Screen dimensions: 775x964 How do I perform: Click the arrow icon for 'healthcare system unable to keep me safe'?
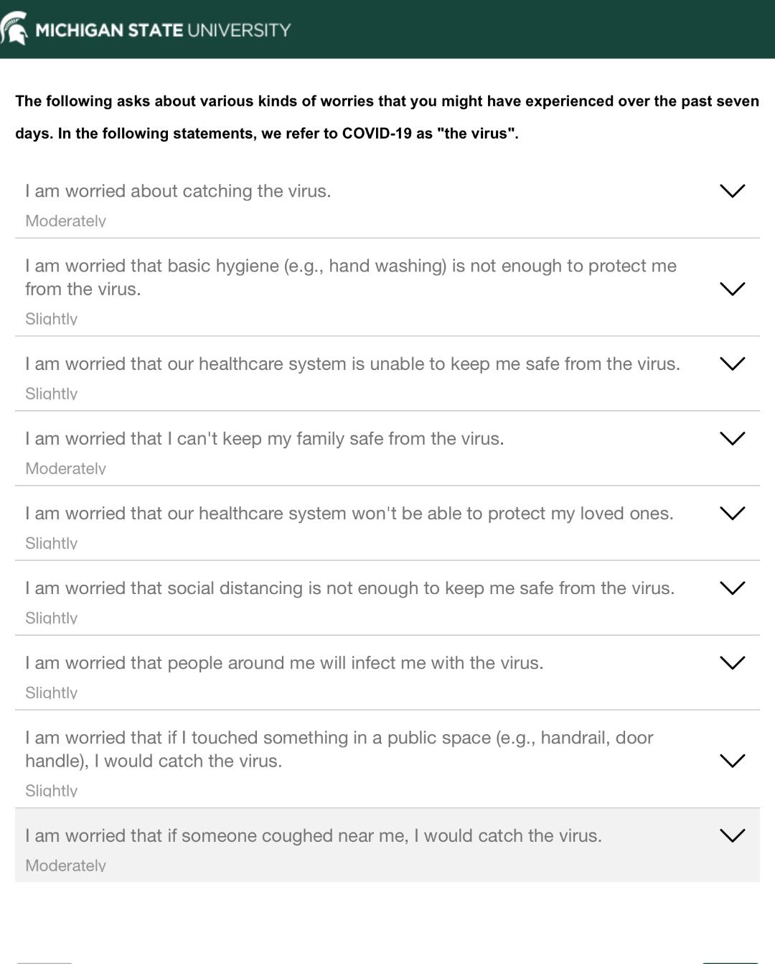tap(732, 363)
